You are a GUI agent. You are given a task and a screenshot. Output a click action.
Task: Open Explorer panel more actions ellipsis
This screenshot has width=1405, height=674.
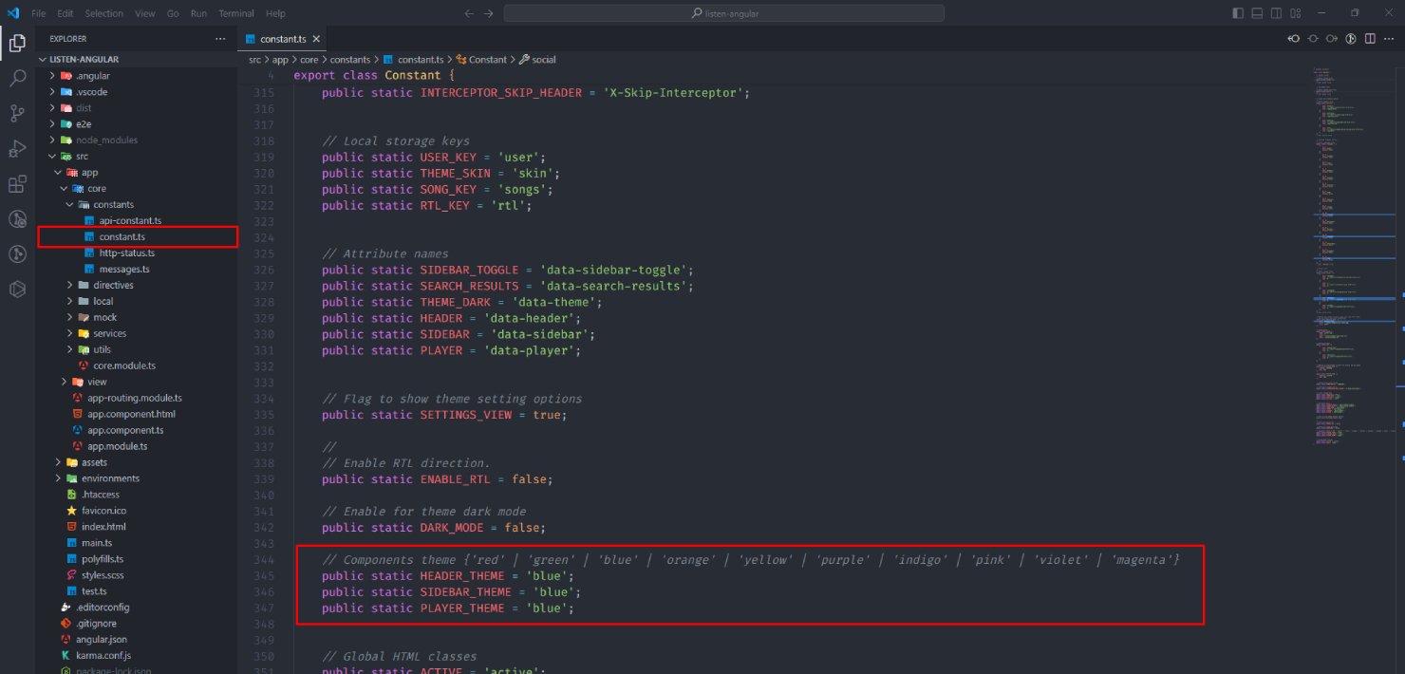click(220, 39)
